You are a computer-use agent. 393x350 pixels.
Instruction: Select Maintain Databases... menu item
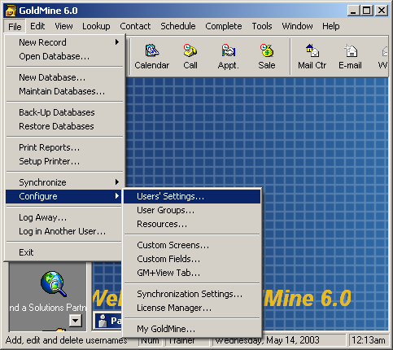pos(64,91)
